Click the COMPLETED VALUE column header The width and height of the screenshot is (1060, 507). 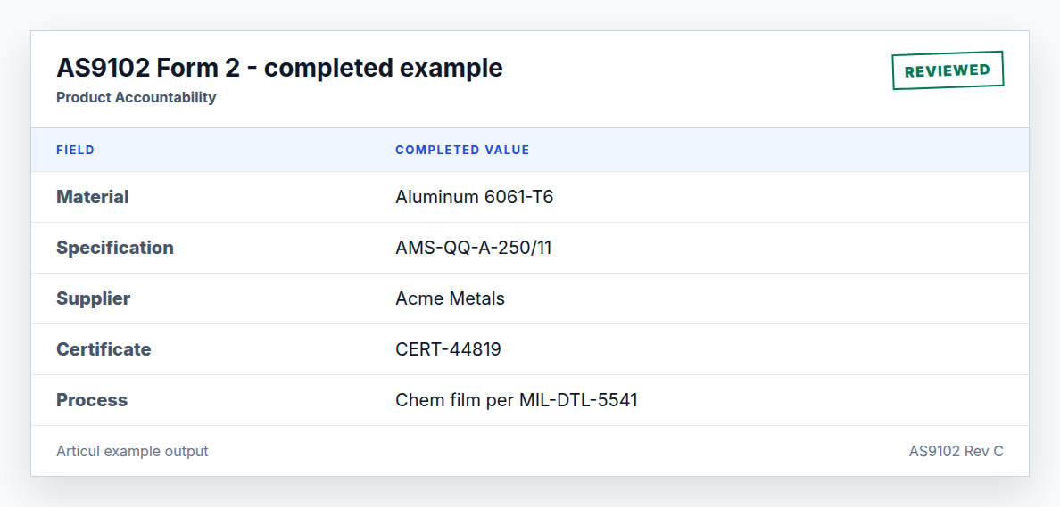[x=462, y=150]
